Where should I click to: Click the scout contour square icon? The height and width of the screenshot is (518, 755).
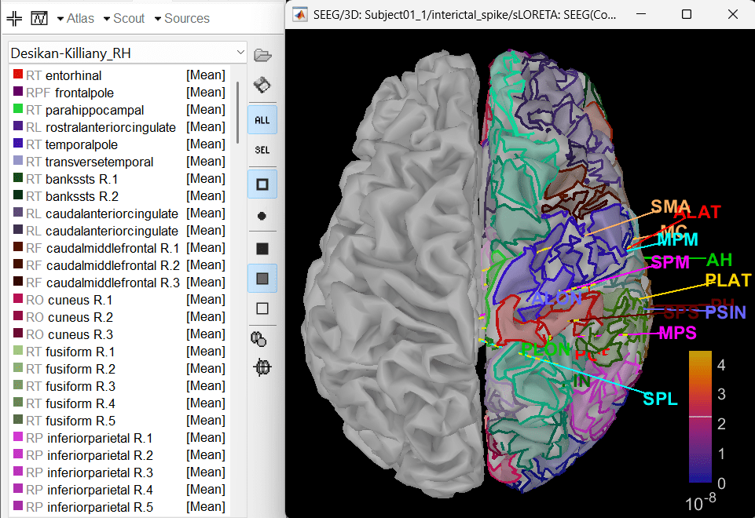[262, 185]
